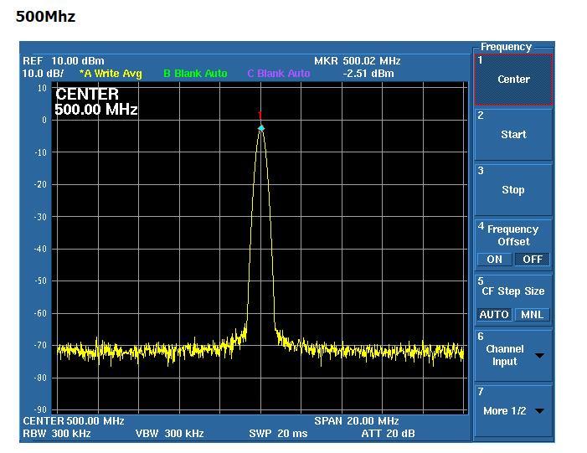Click the CENTER 500.00 MHz entry overlay
Screen dimensions: 587x453
[x=96, y=102]
